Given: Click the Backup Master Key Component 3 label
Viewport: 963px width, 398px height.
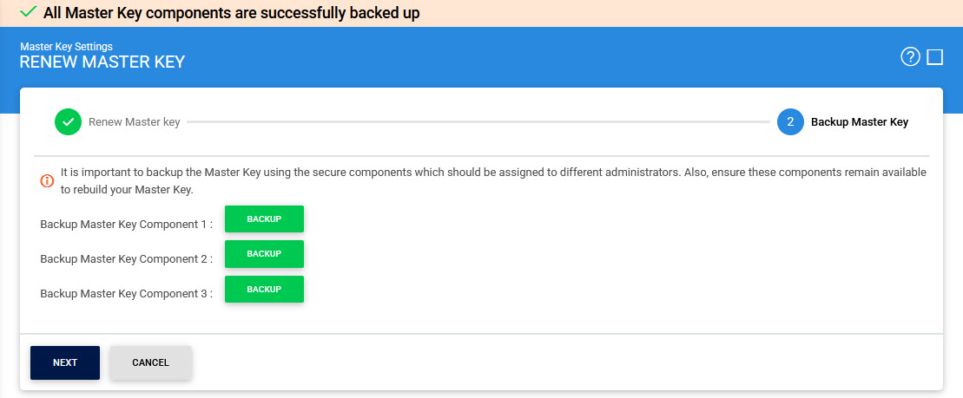Looking at the screenshot, I should tap(126, 294).
